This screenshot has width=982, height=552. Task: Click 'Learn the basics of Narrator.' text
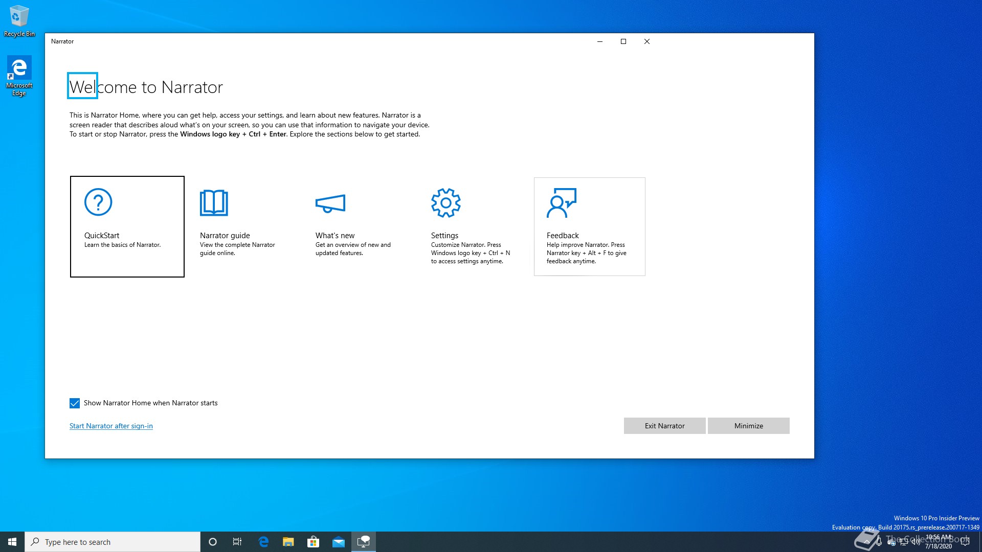point(123,245)
